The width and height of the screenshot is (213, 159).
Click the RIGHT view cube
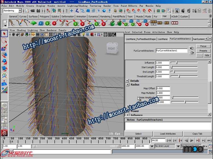click(x=112, y=48)
